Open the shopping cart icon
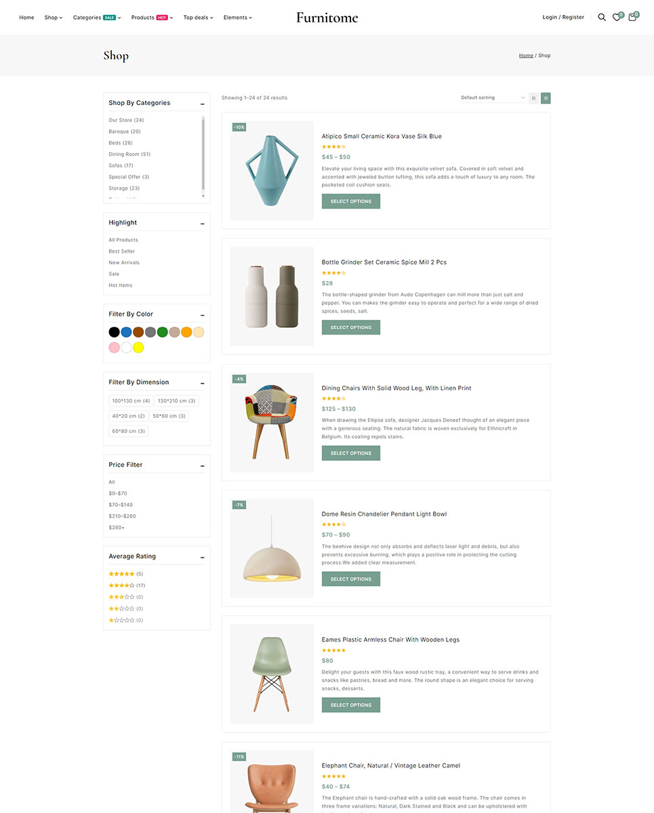 (x=632, y=18)
